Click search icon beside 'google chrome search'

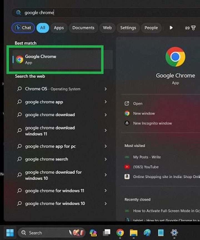[19, 159]
